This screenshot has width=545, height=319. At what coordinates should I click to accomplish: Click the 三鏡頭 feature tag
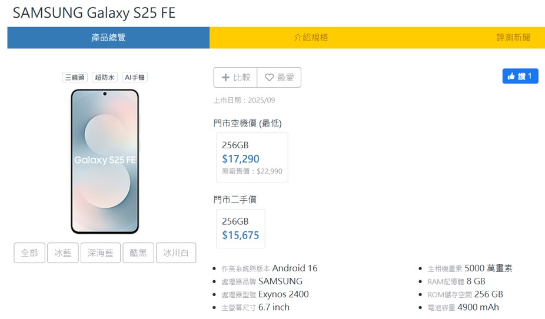click(75, 77)
